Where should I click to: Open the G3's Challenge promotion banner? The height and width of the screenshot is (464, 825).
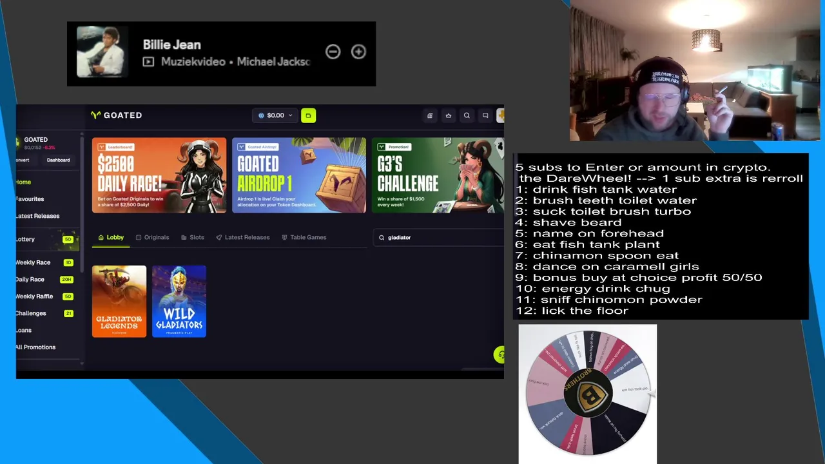point(438,175)
